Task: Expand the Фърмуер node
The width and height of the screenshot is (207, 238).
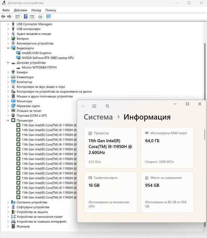Action: click(8, 226)
